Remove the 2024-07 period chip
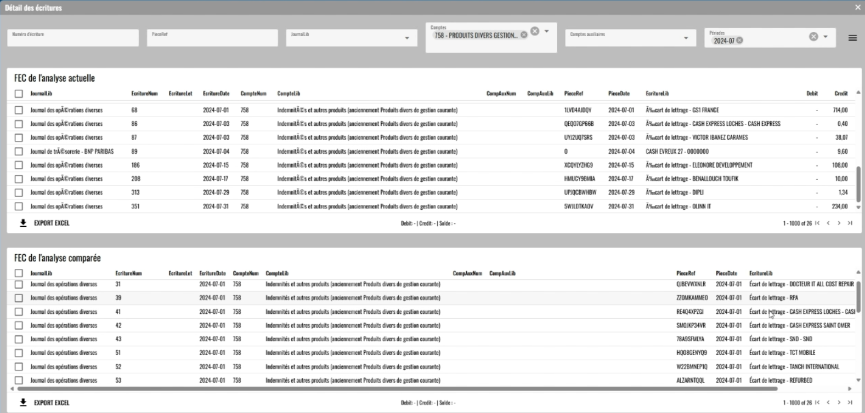The width and height of the screenshot is (865, 413). coord(739,41)
